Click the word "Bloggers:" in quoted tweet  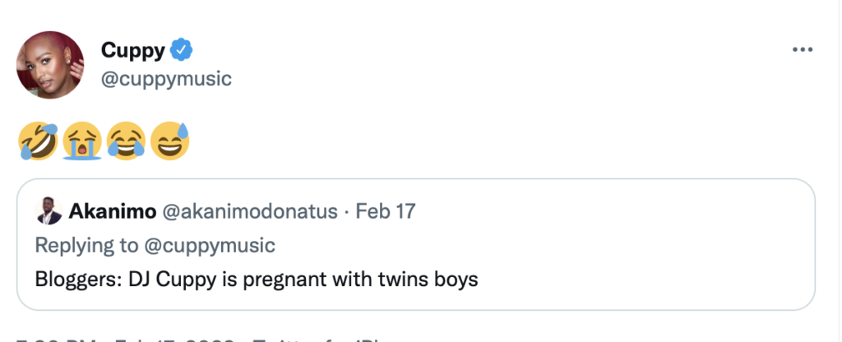(x=78, y=280)
